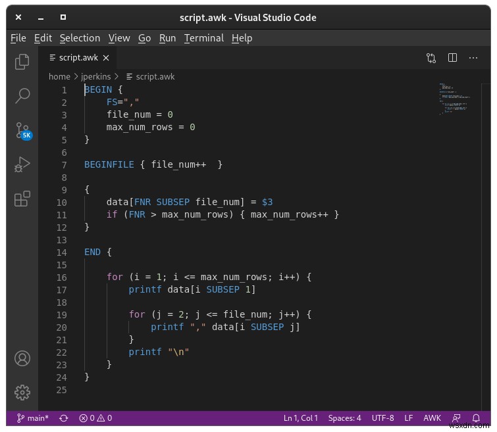Open the View menu

coord(119,38)
